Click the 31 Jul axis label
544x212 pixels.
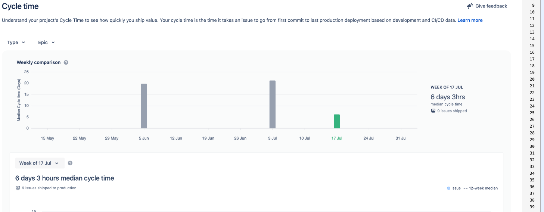pyautogui.click(x=401, y=138)
